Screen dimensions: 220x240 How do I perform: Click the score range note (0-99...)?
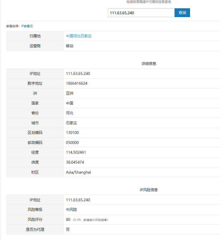(x=90, y=220)
